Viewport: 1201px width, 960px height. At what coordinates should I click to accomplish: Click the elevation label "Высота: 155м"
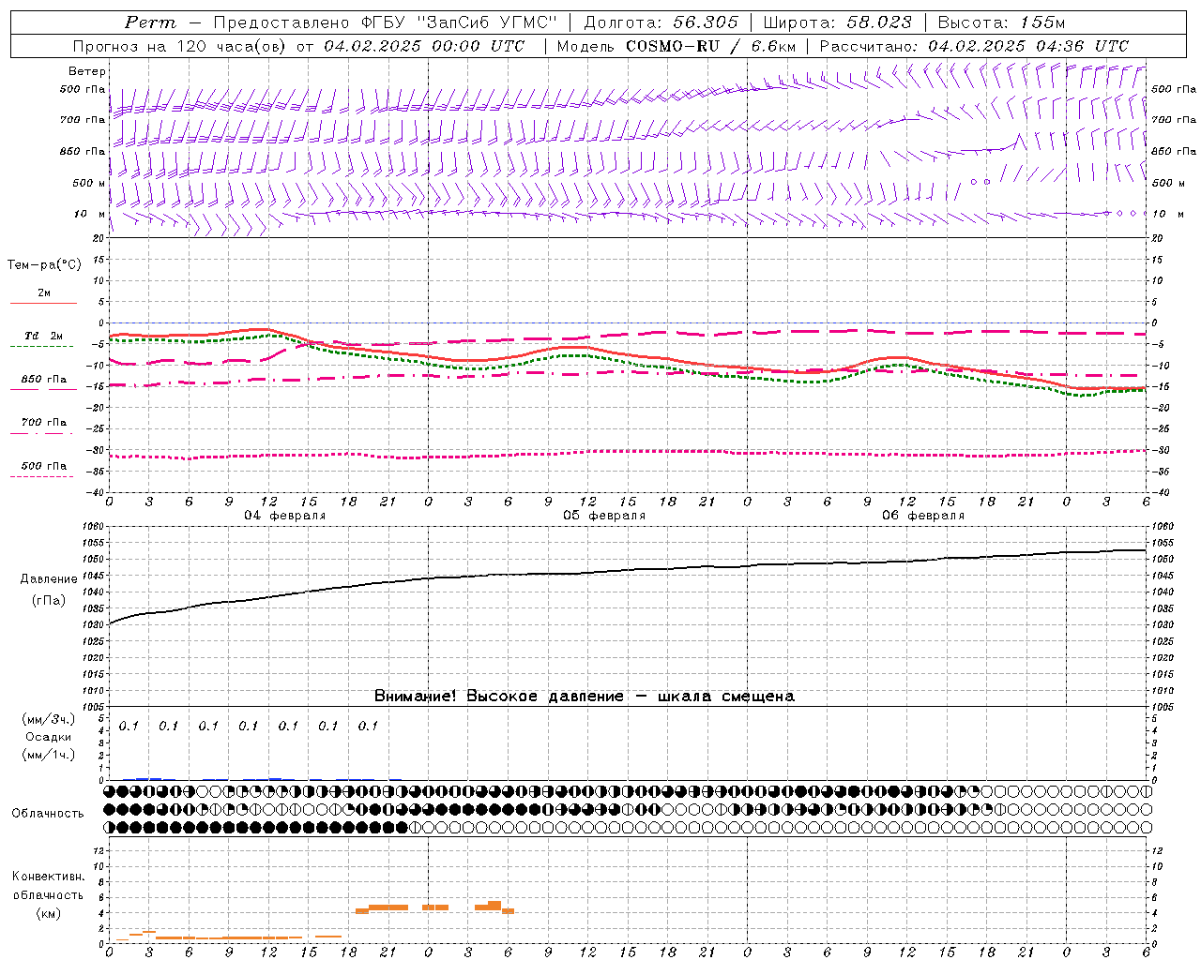(1002, 22)
